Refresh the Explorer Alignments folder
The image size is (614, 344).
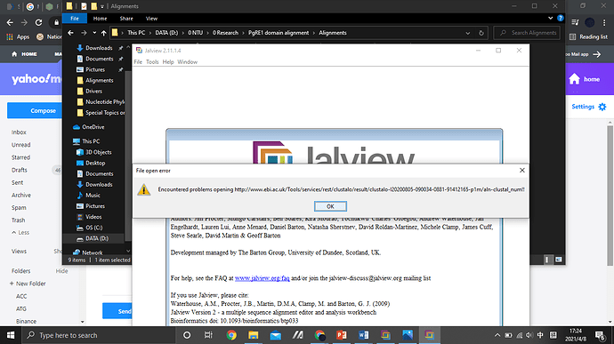tap(481, 33)
